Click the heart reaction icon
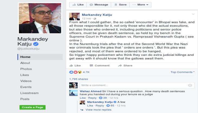This screenshot has height=113, width=198. (x=75, y=72)
